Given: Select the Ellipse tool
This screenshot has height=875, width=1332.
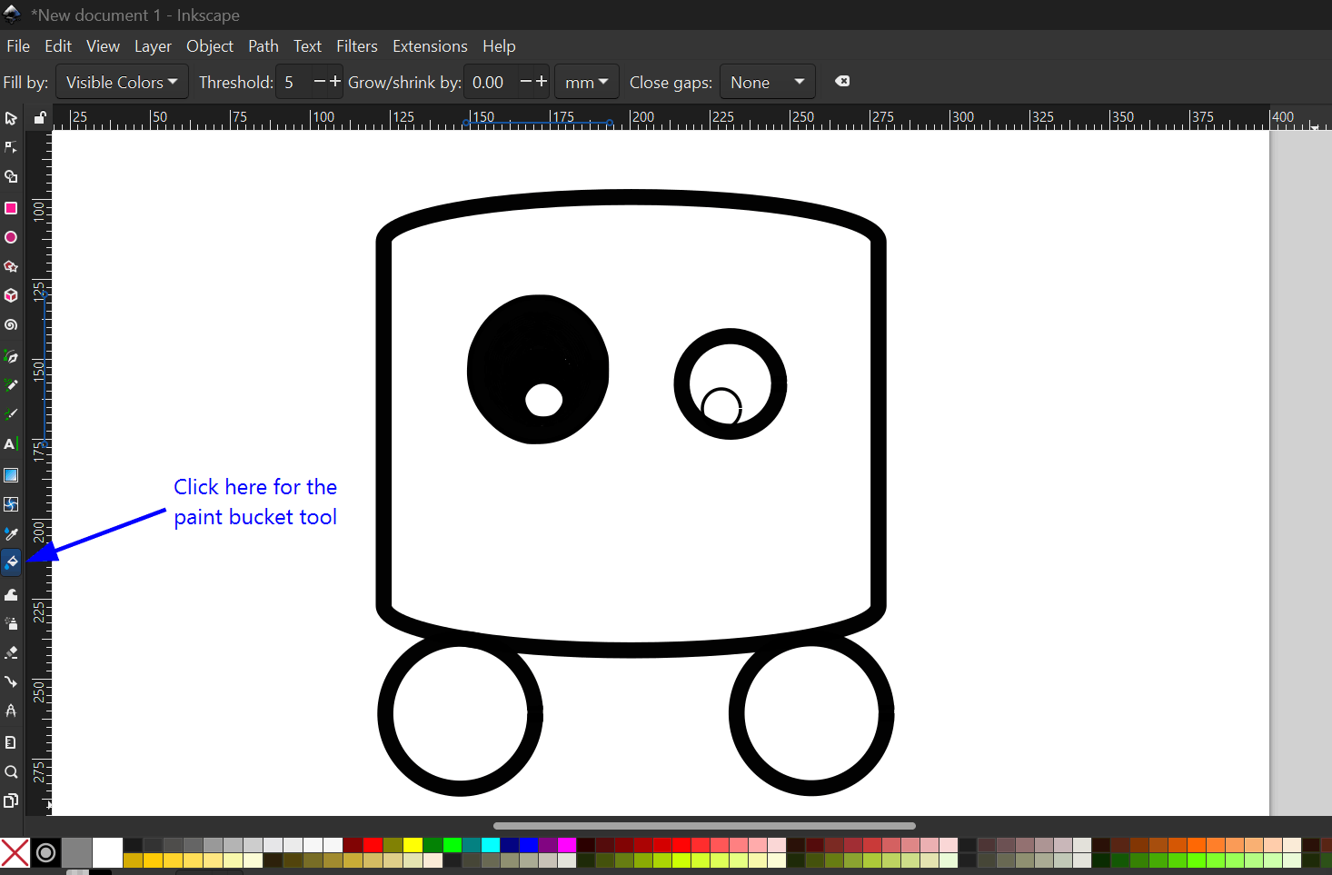Looking at the screenshot, I should pos(11,237).
